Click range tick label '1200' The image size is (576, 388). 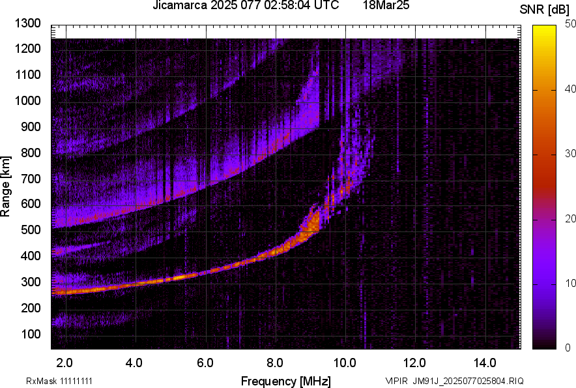(x=28, y=48)
